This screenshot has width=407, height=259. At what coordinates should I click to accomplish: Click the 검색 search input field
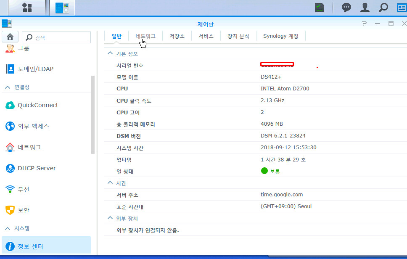[x=57, y=37]
